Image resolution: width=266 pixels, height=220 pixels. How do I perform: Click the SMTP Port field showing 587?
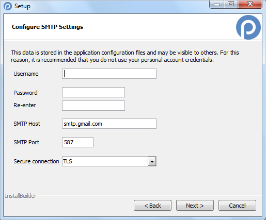(77, 142)
